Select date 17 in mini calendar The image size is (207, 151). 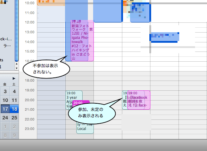(x=5, y=109)
